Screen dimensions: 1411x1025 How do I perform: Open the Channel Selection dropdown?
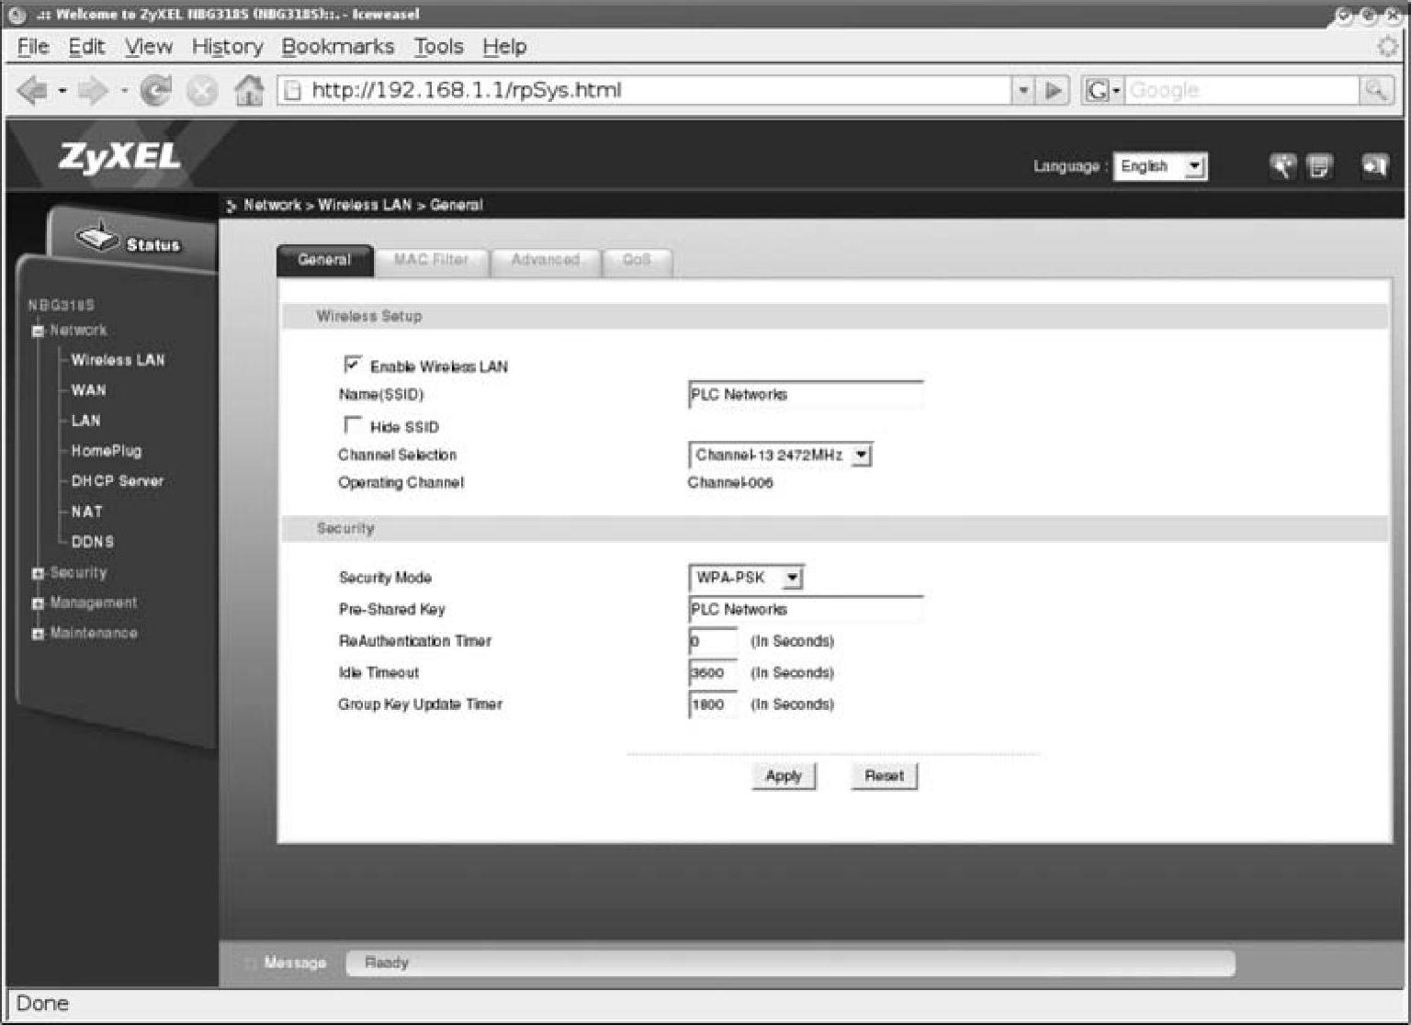pyautogui.click(x=780, y=455)
